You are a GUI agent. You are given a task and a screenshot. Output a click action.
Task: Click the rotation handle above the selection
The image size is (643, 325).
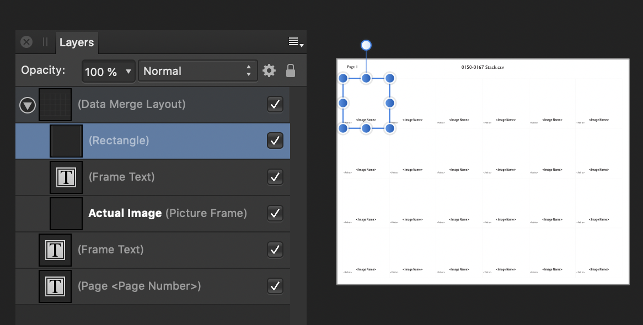366,45
